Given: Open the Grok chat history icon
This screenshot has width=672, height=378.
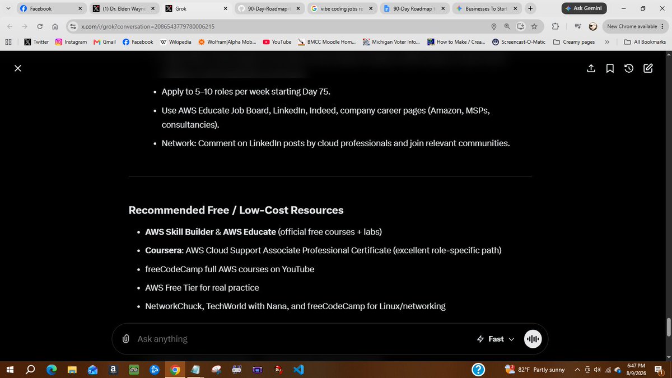Looking at the screenshot, I should [x=629, y=68].
